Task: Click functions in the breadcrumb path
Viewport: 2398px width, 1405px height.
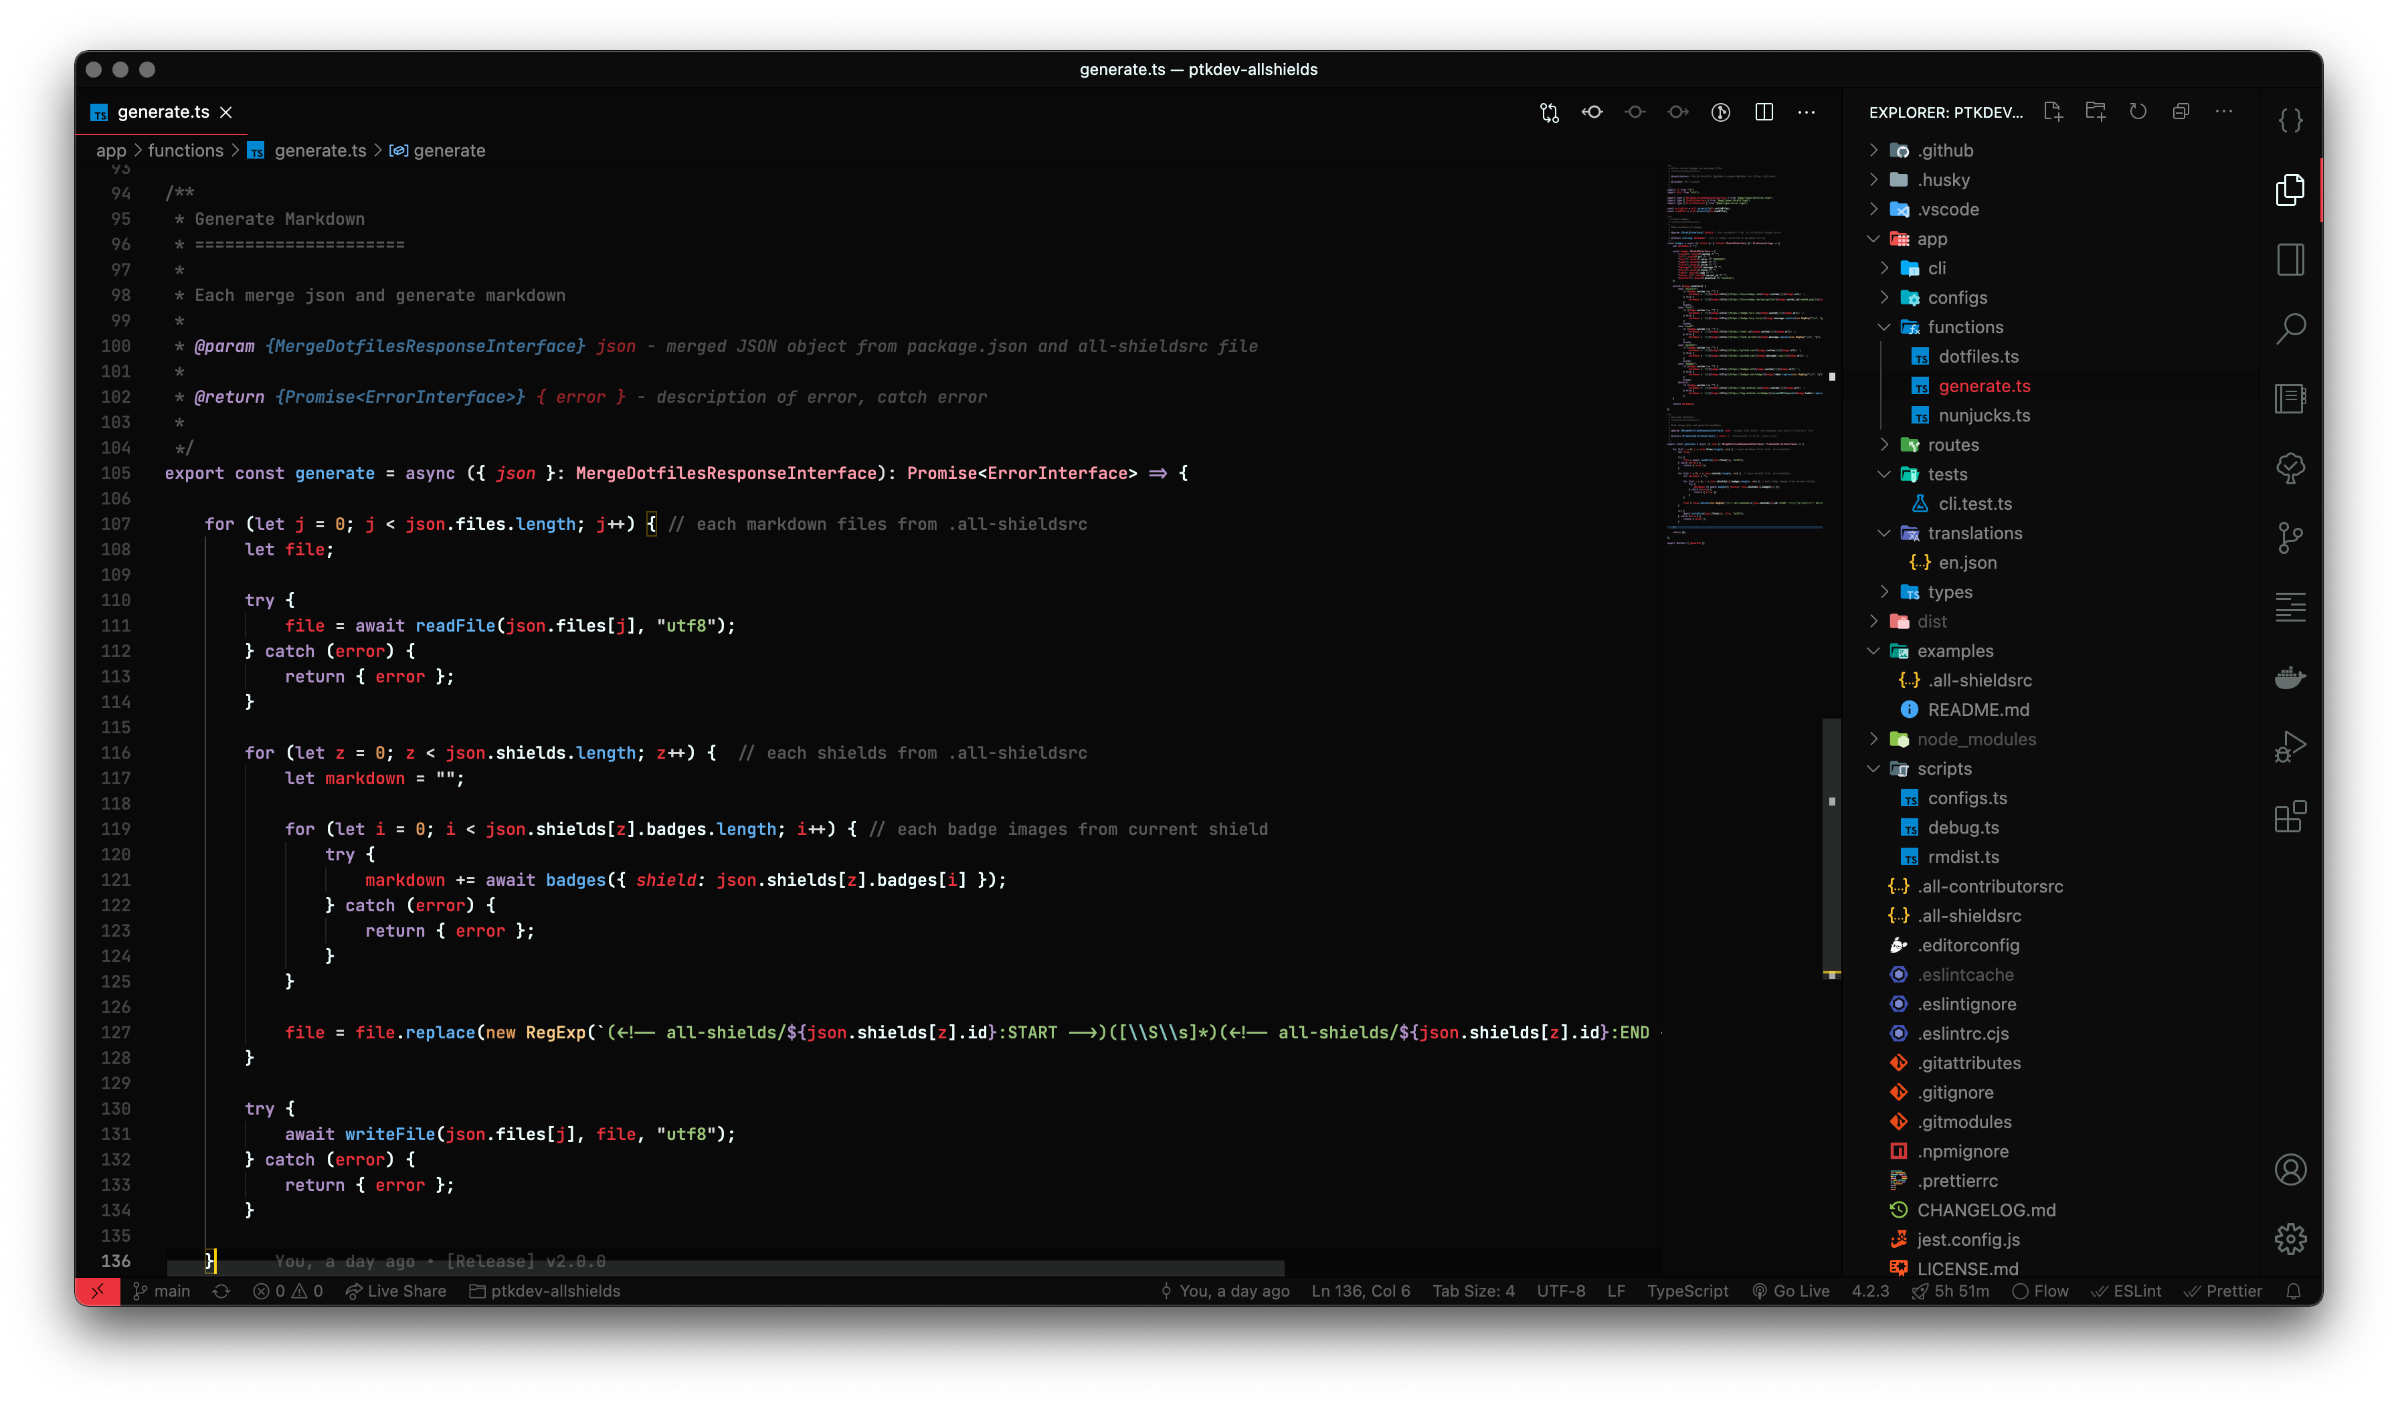Action: tap(185, 151)
